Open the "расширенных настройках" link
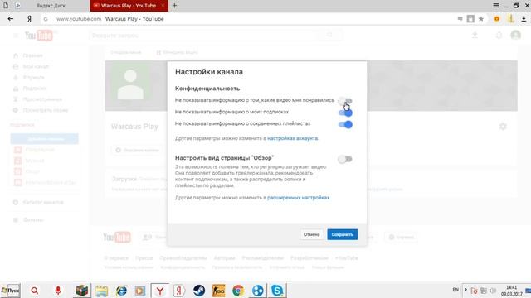531x298 pixels. click(x=299, y=197)
